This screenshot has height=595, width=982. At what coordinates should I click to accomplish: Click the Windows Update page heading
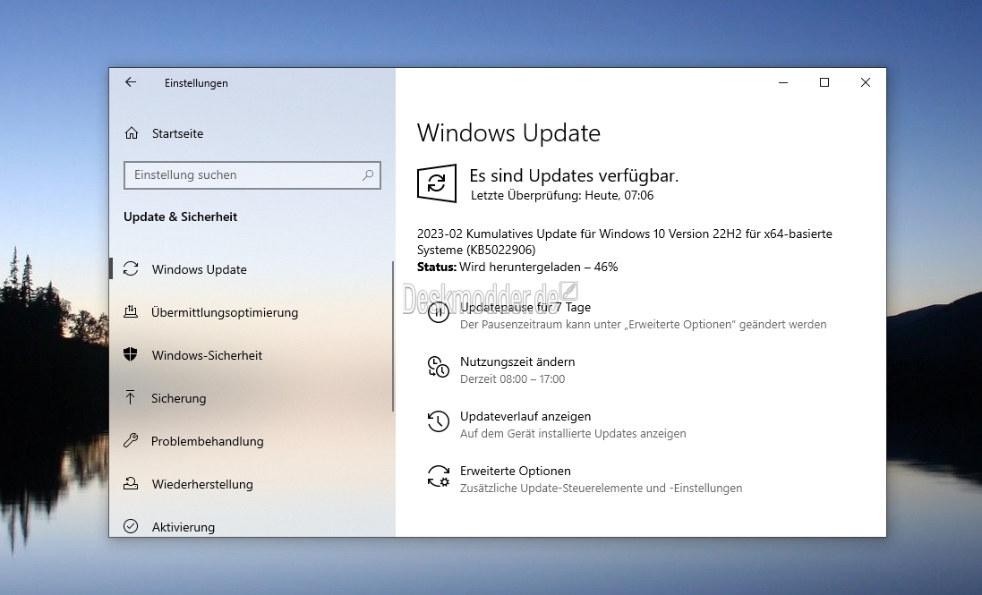(508, 132)
